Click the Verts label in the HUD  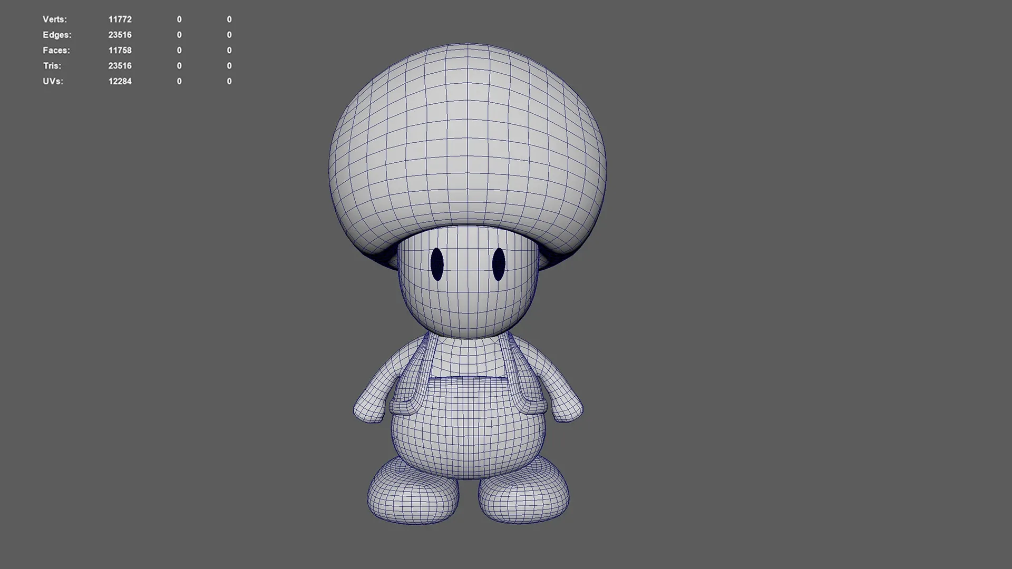54,19
